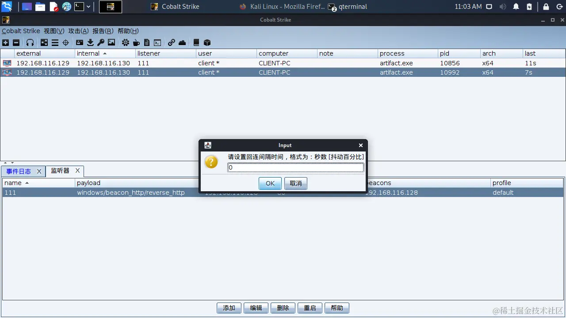Click the 帮助 button below listeners

coord(337,308)
